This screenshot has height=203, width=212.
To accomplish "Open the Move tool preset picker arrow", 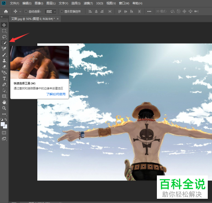I will 20,11.
